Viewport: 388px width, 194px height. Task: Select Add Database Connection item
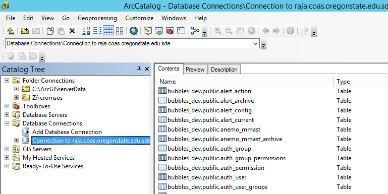click(67, 132)
